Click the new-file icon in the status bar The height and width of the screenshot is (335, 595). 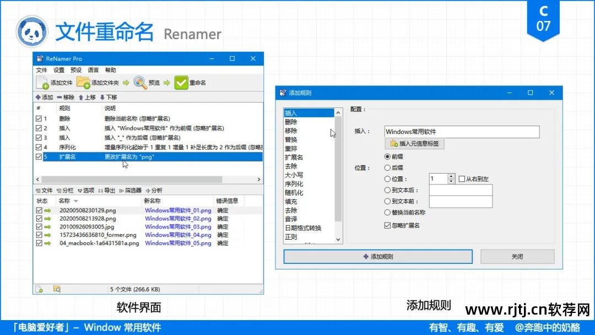click(39, 289)
